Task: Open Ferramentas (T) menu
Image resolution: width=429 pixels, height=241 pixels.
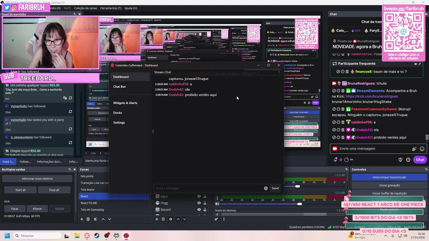Action: [111, 8]
